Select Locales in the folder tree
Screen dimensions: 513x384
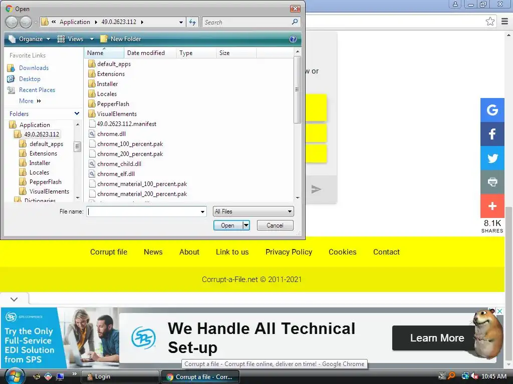coord(39,172)
